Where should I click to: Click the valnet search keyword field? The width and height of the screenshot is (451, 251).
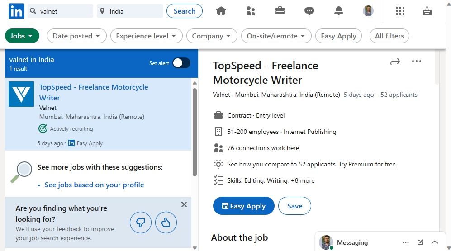point(63,11)
